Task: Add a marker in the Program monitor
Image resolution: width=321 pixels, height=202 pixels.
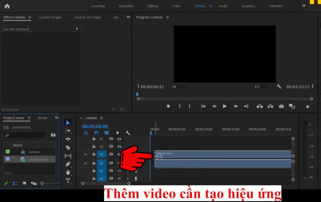Action: [x=168, y=106]
